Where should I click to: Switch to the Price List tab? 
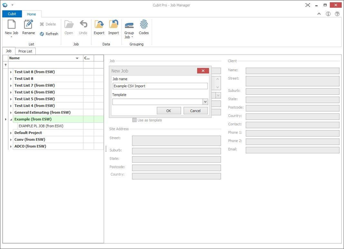[25, 51]
